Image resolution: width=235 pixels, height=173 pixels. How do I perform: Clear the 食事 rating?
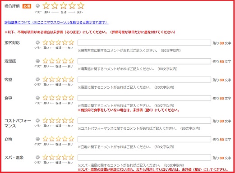37,98
